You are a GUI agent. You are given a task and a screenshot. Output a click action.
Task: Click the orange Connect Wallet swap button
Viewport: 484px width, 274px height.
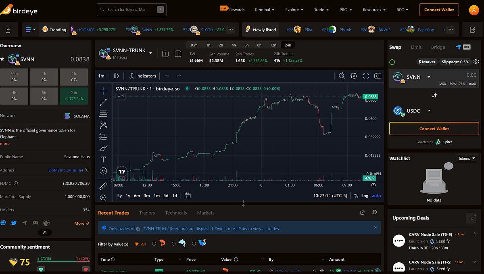click(434, 129)
